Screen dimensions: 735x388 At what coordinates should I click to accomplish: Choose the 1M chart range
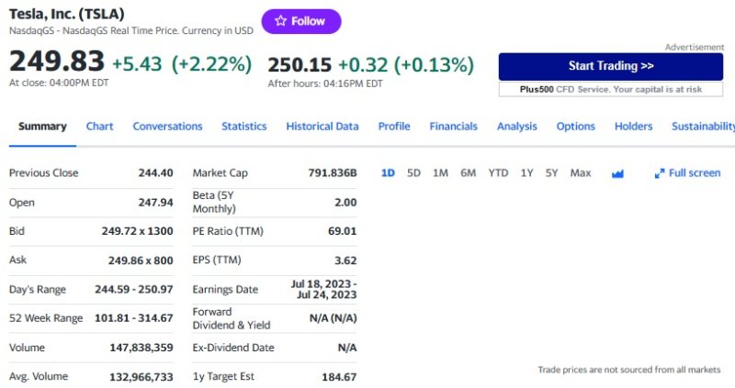(x=440, y=173)
